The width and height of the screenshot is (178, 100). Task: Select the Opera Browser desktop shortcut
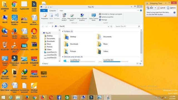pyautogui.click(x=34, y=33)
